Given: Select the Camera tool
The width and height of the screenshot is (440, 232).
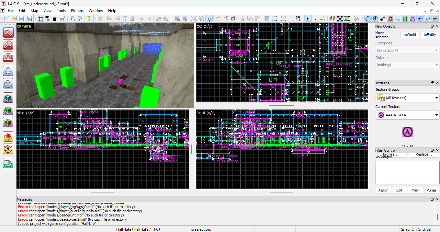Looking at the screenshot, I should [8, 57].
